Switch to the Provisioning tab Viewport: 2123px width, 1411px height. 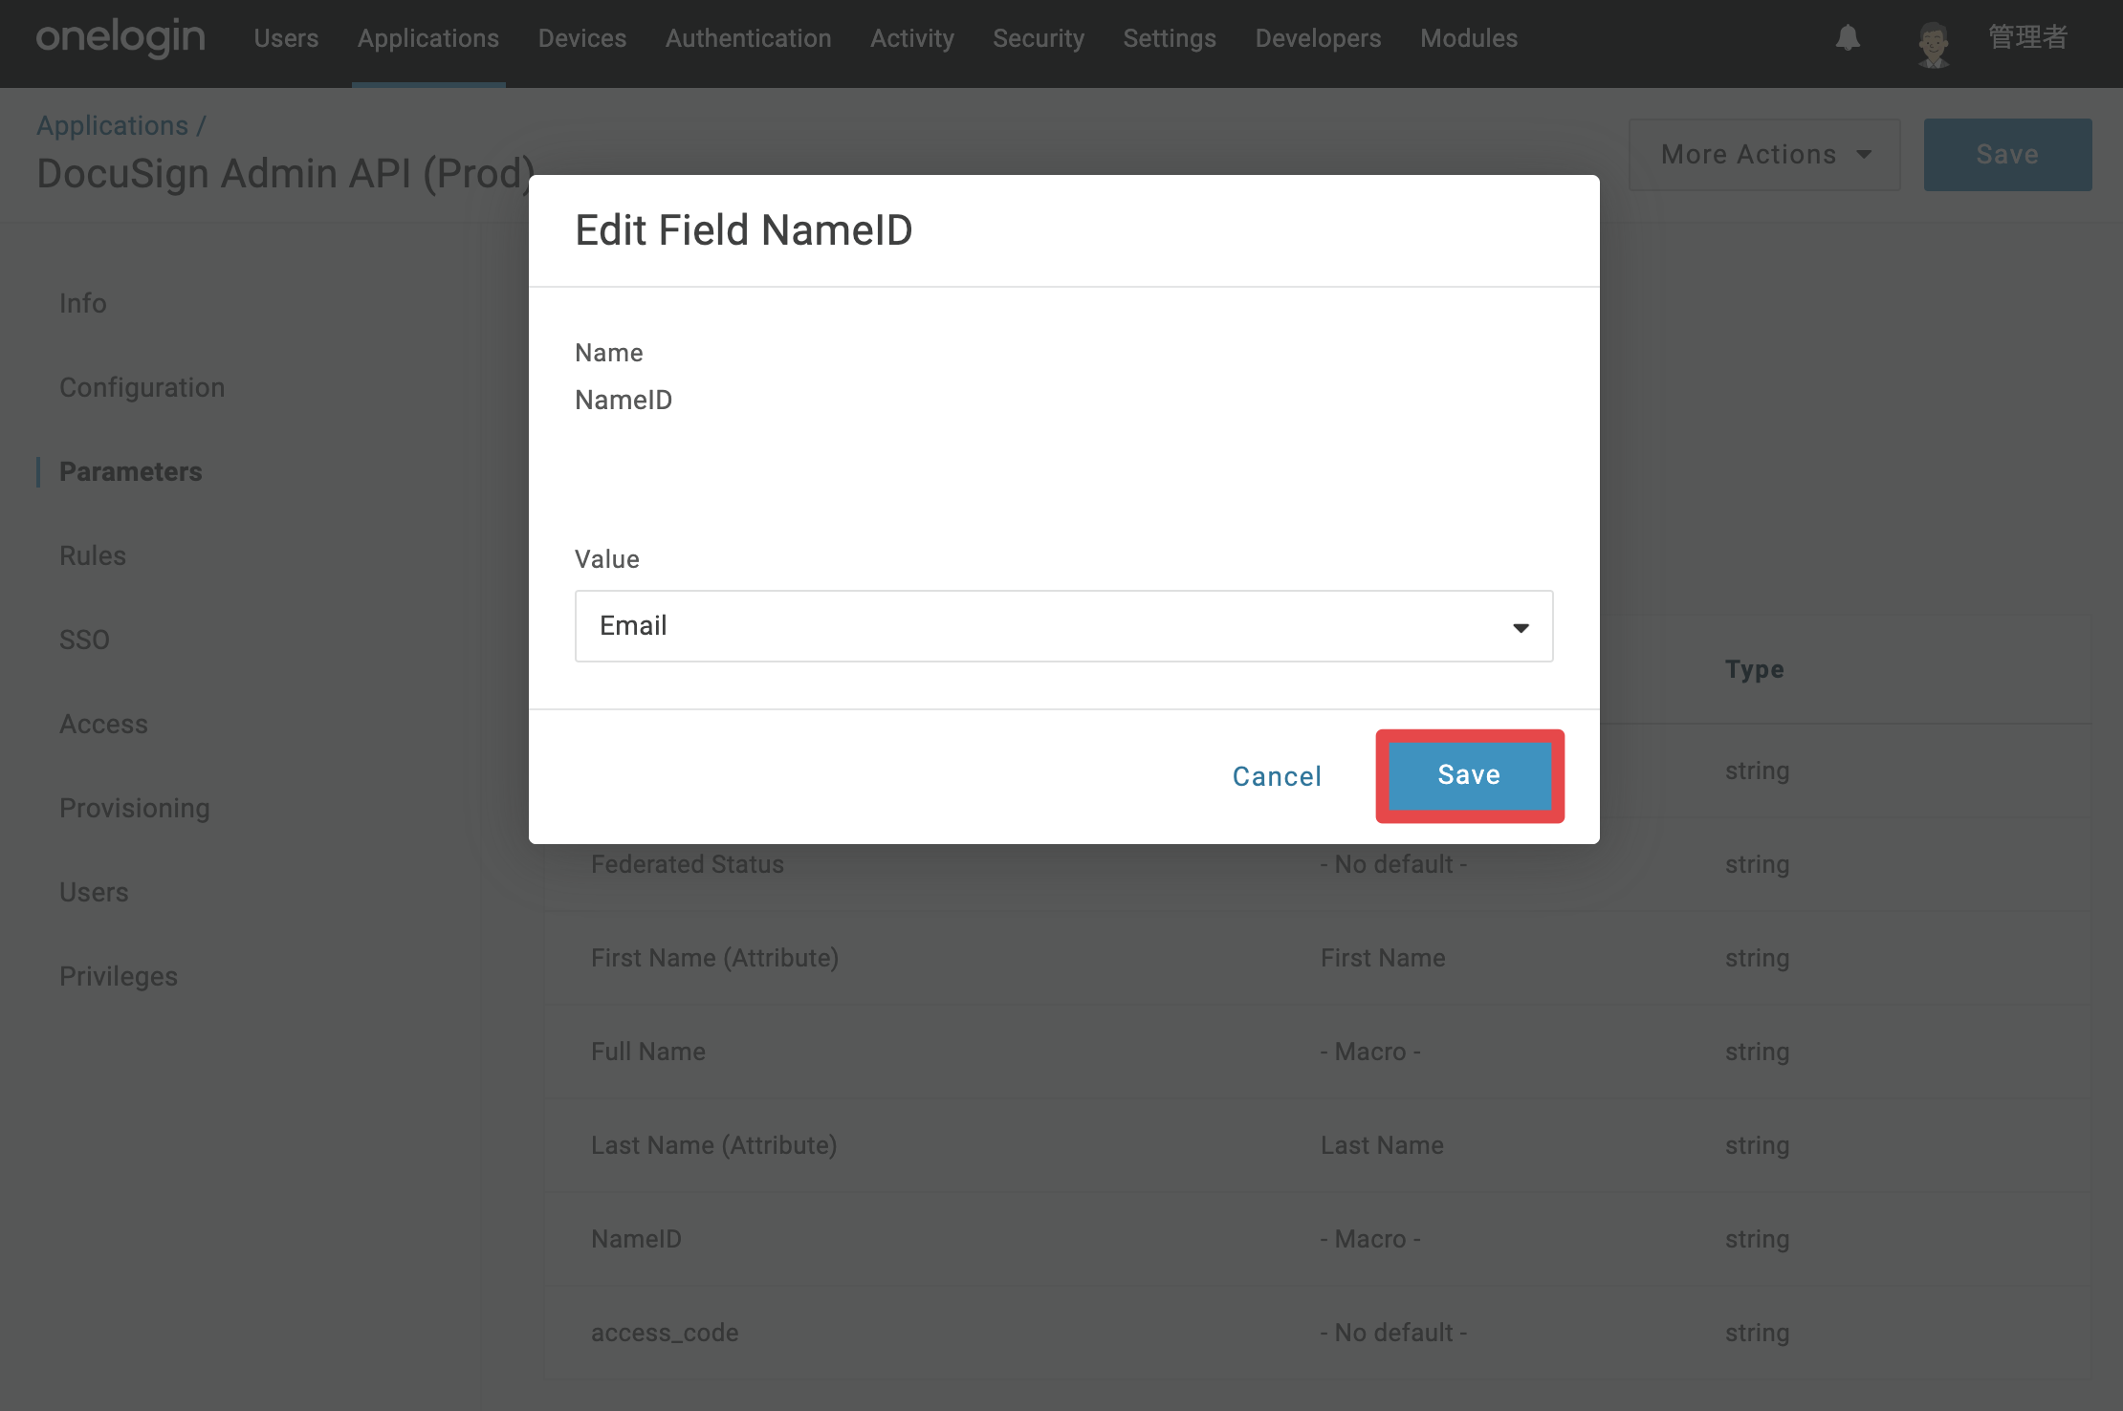point(135,808)
